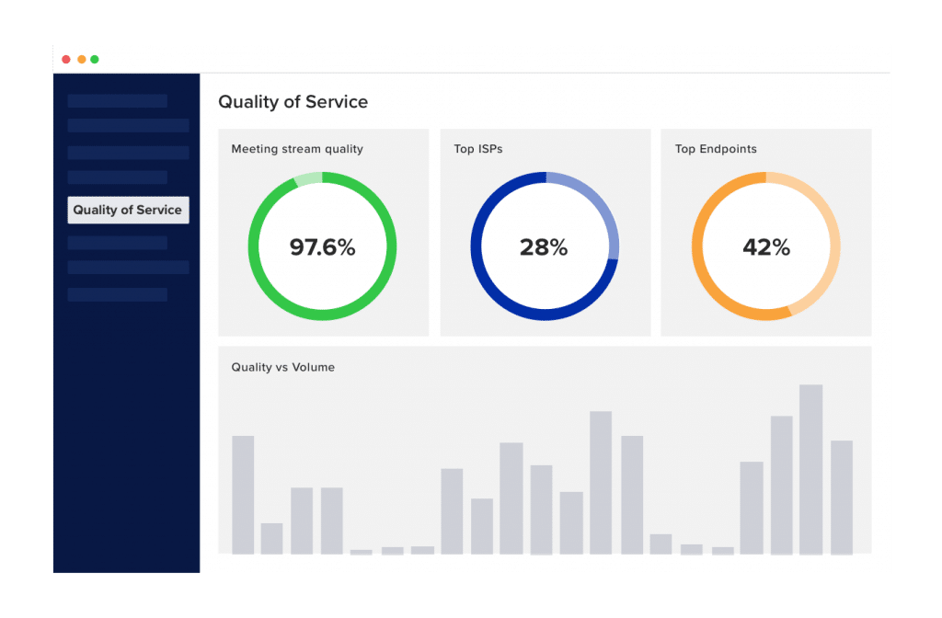Click the Top ISPs card title
Screen dimensions: 942x618
pos(477,149)
